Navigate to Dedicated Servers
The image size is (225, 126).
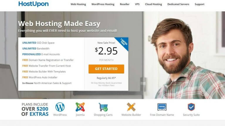coord(178,4)
